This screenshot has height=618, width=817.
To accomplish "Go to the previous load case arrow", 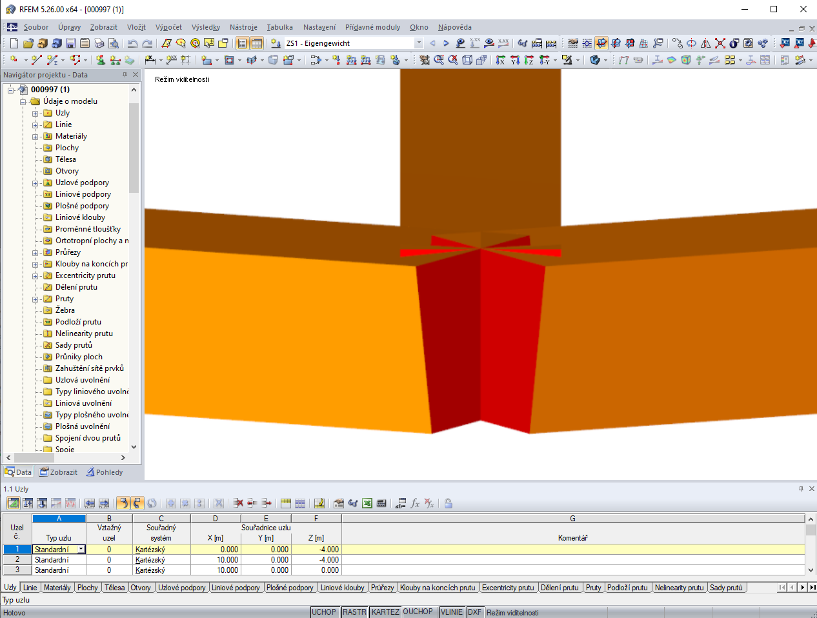I will pyautogui.click(x=432, y=43).
